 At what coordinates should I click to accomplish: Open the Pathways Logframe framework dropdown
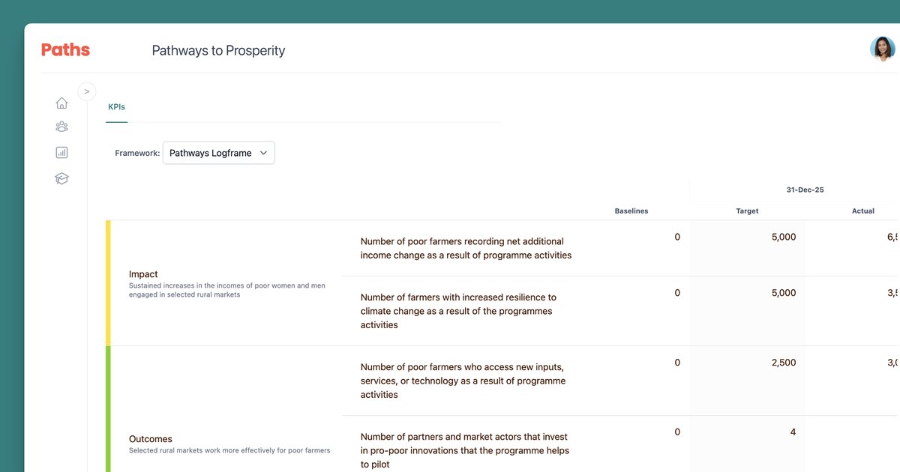(218, 153)
